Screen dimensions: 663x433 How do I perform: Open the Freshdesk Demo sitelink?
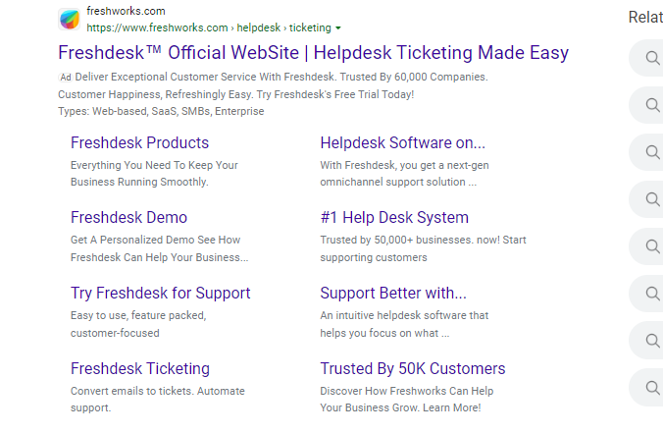coord(128,218)
